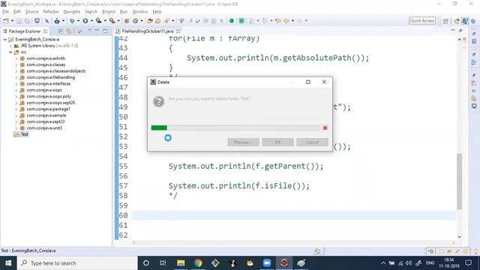Click the New Java Package icon
This screenshot has width=480, height=270.
coord(127,21)
